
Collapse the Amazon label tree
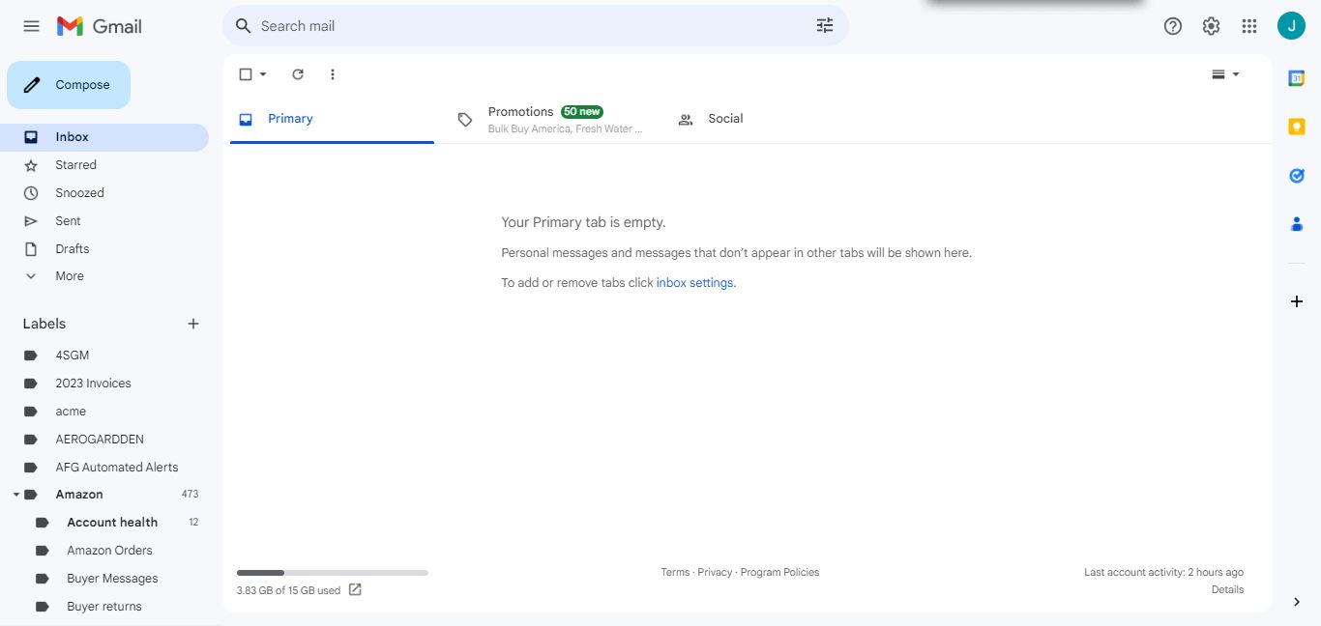tap(16, 495)
